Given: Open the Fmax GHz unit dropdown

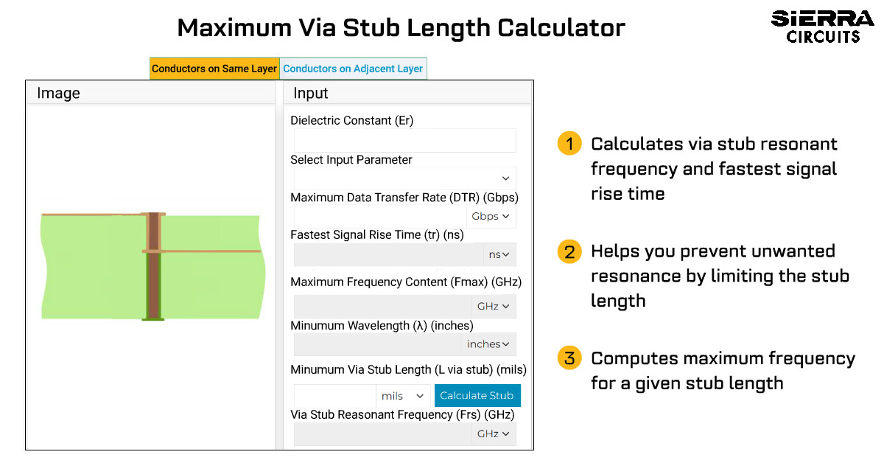Looking at the screenshot, I should pyautogui.click(x=493, y=306).
